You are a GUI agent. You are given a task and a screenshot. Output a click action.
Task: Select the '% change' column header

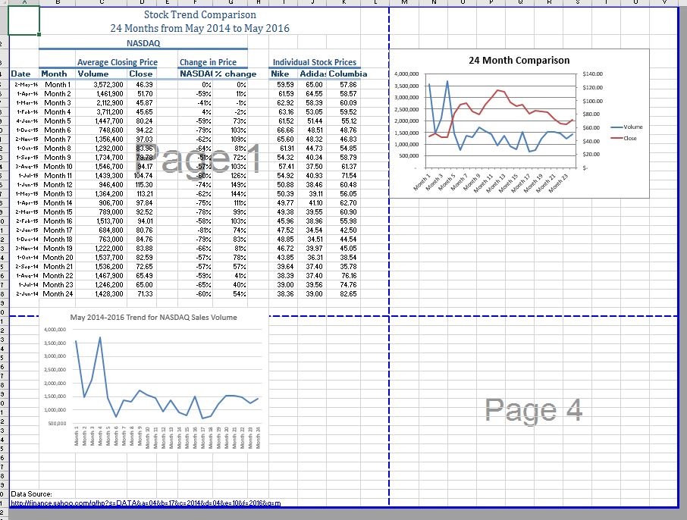pos(236,74)
